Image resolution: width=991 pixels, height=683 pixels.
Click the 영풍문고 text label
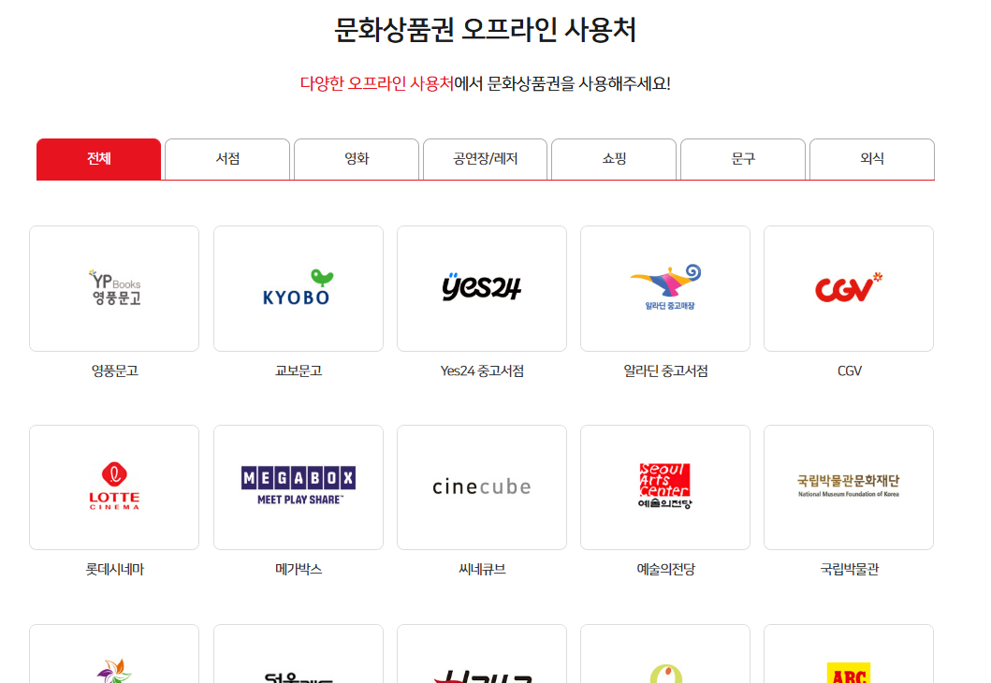pos(114,371)
